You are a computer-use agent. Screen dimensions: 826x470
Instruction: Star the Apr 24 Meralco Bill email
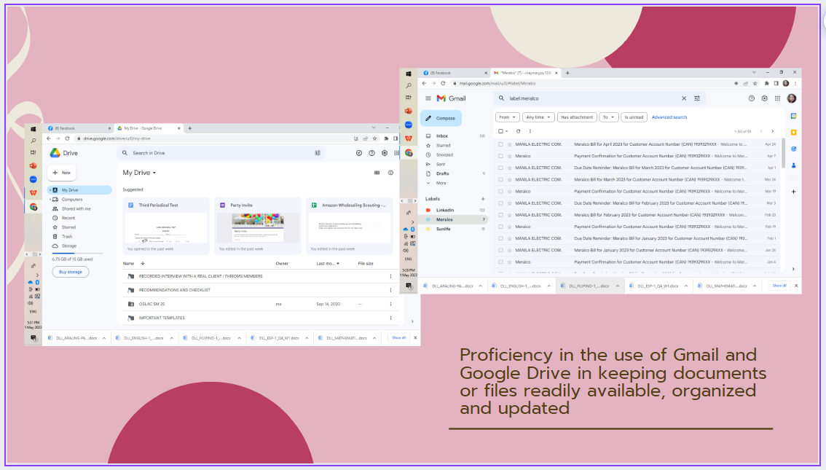tap(509, 144)
